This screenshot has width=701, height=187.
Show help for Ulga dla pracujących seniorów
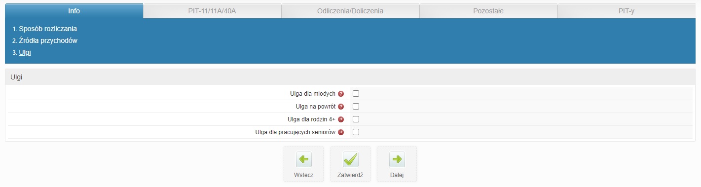341,132
